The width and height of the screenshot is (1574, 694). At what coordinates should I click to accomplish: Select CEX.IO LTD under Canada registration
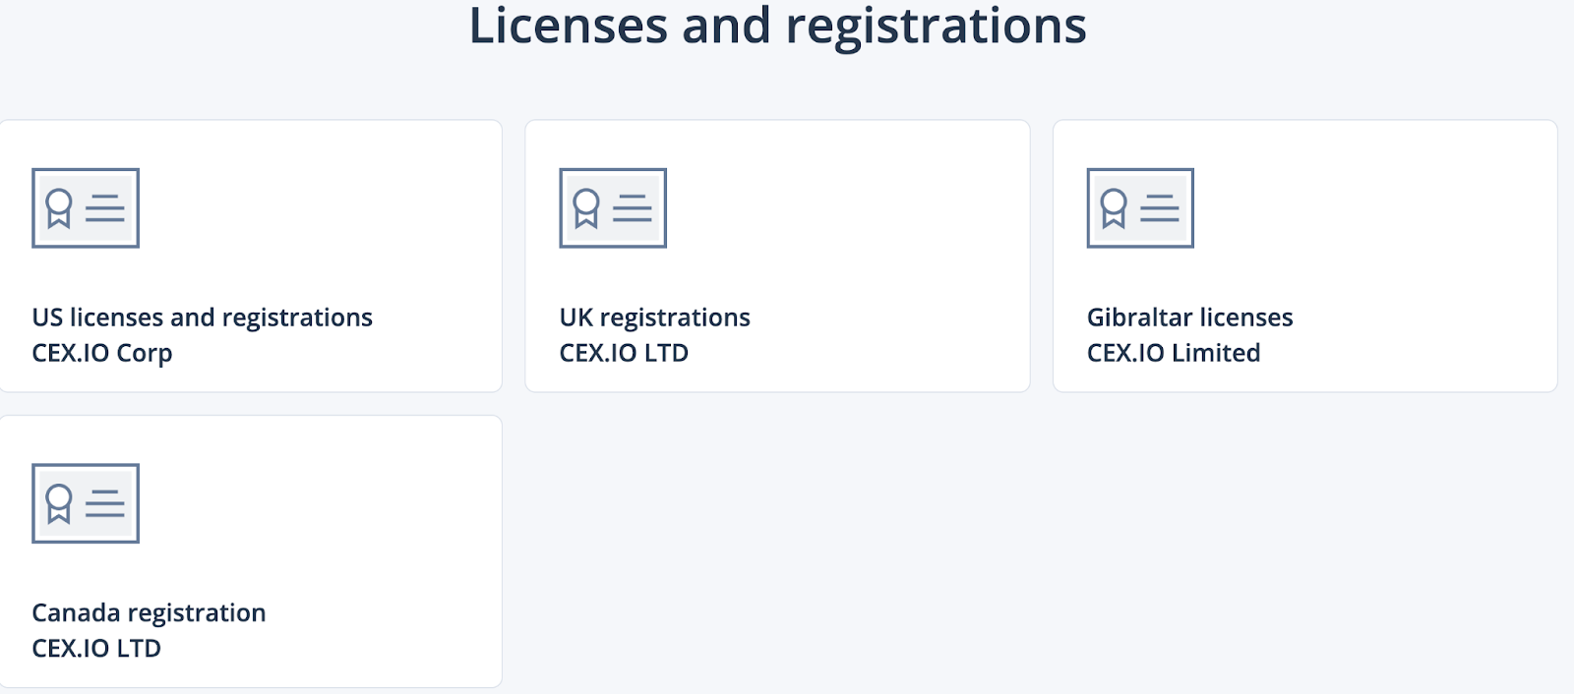coord(96,649)
